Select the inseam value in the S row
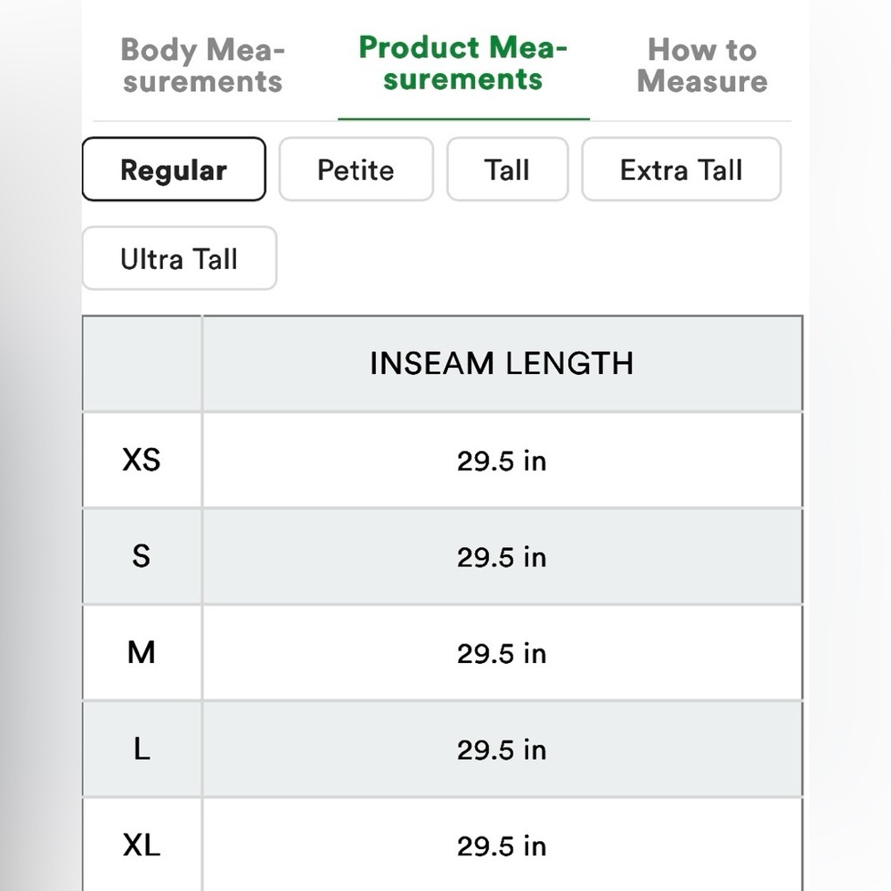This screenshot has width=891, height=891. click(502, 558)
